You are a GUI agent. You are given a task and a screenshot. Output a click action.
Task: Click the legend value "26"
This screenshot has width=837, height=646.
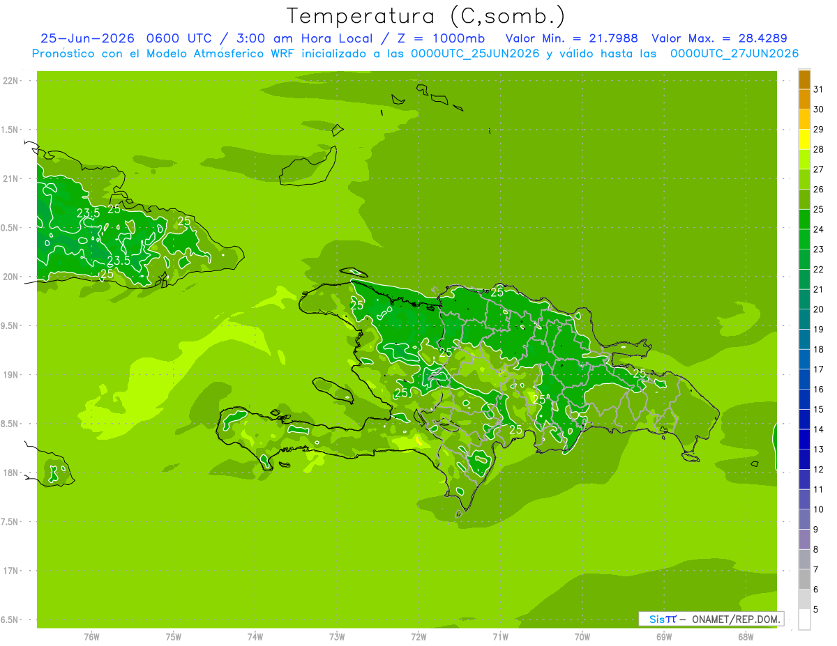click(819, 189)
